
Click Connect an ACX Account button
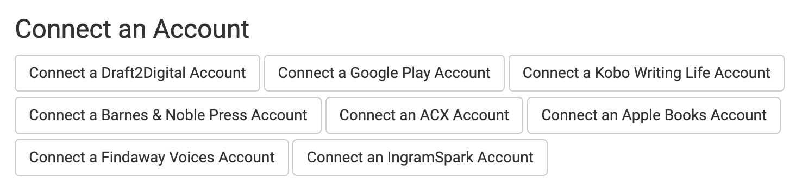(424, 115)
